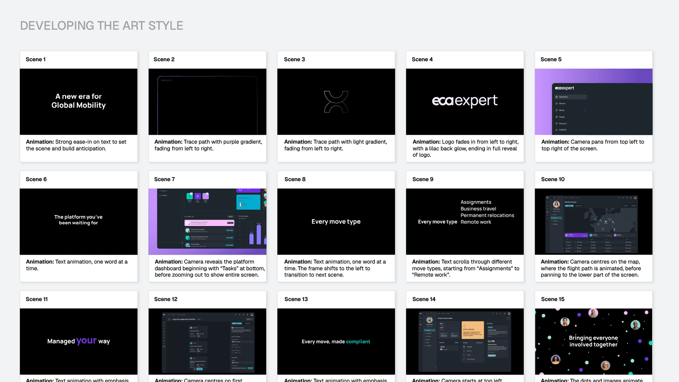Viewport: 679px width, 382px height.
Task: Open the Scene 12 workflow thumbnail
Action: 207,341
